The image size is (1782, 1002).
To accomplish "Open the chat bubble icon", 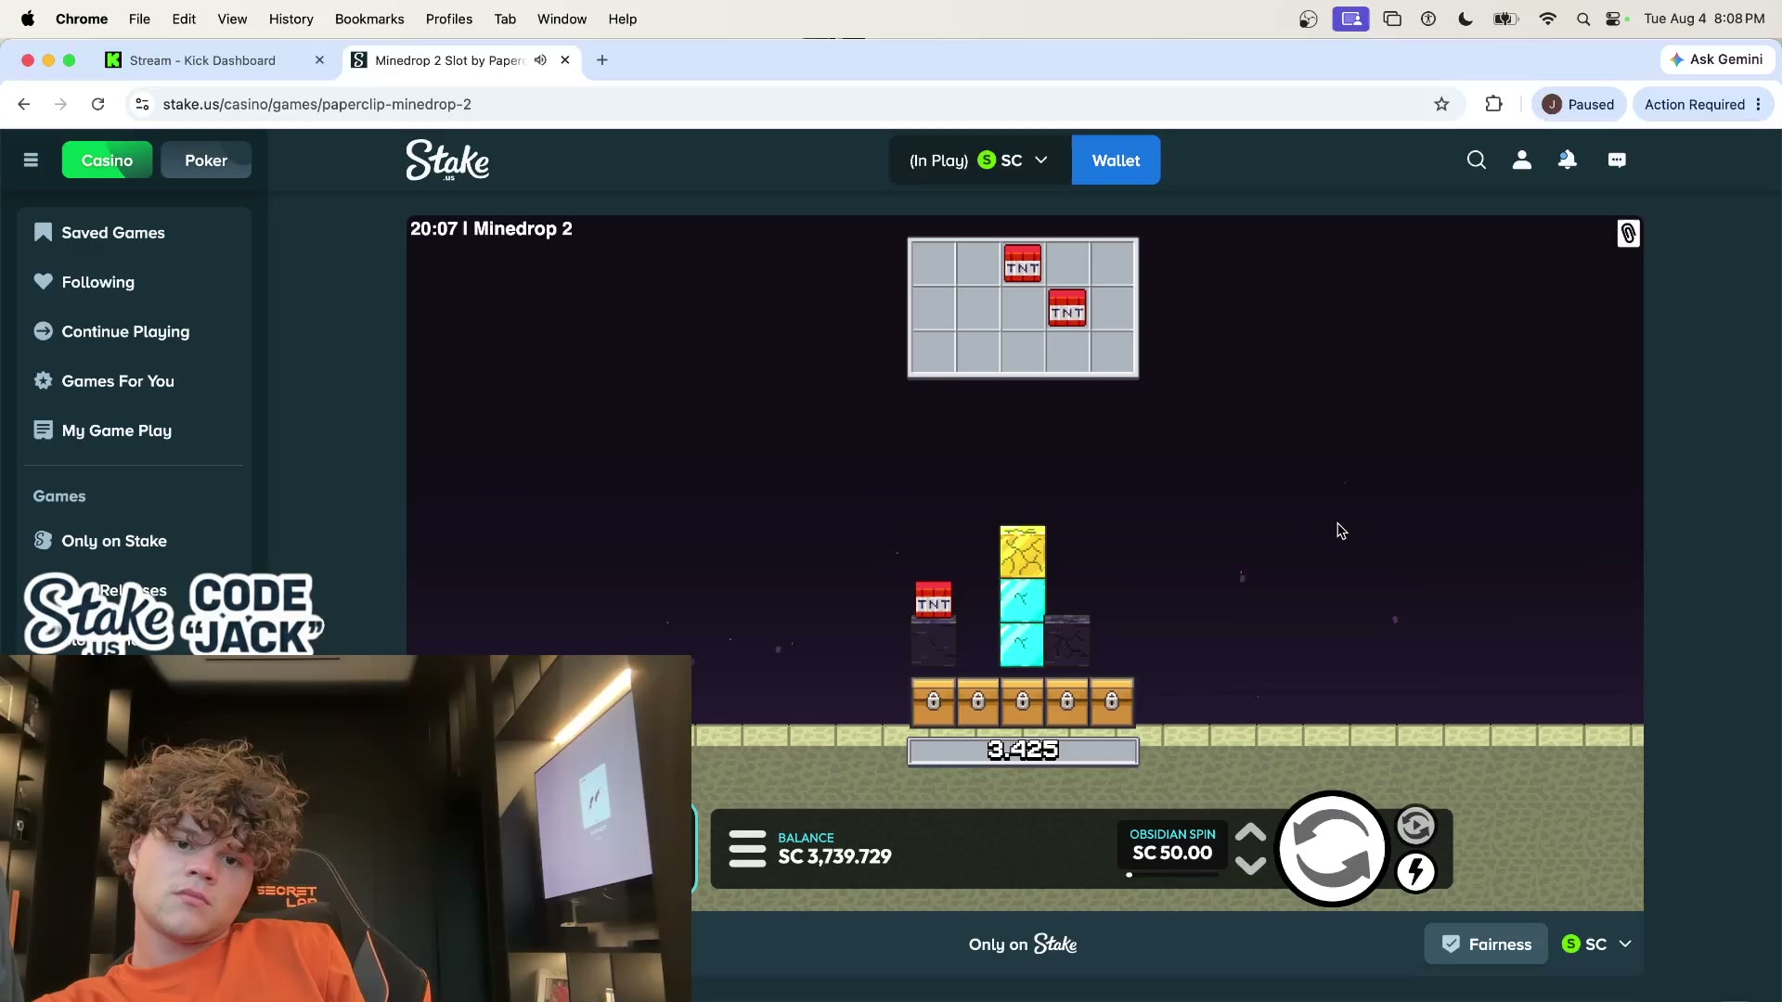I will (1617, 161).
